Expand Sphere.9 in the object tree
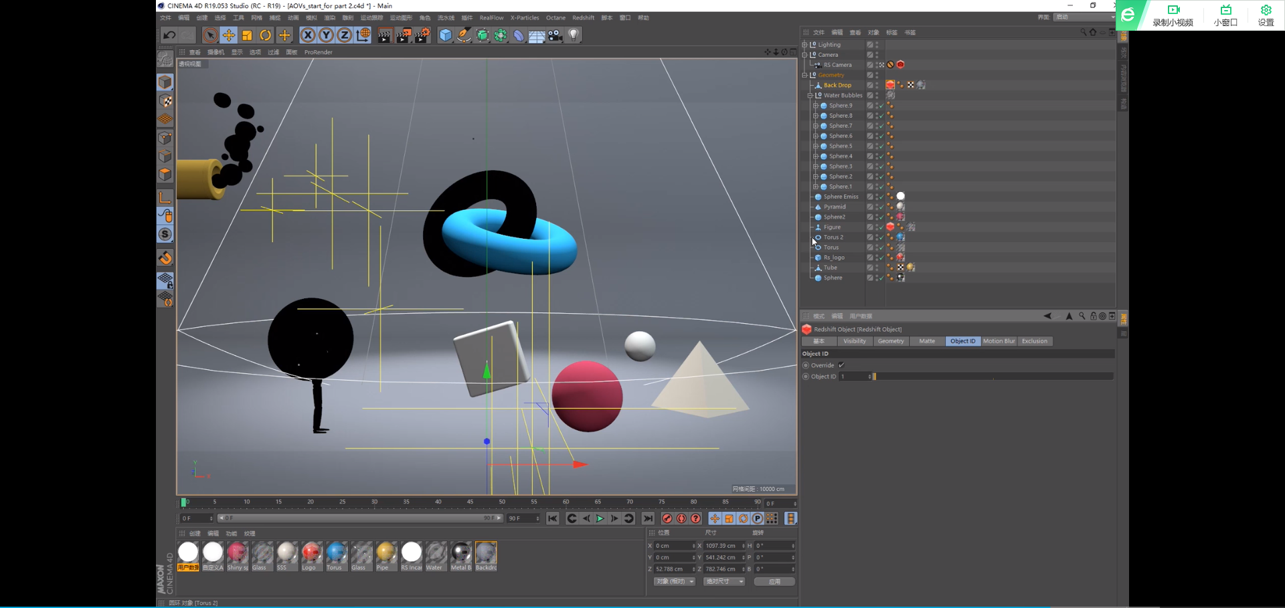The width and height of the screenshot is (1285, 608). point(815,106)
